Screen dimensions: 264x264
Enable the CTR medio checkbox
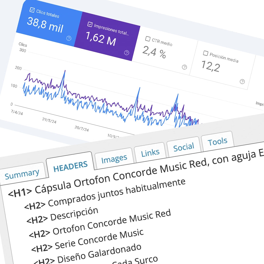[148, 39]
